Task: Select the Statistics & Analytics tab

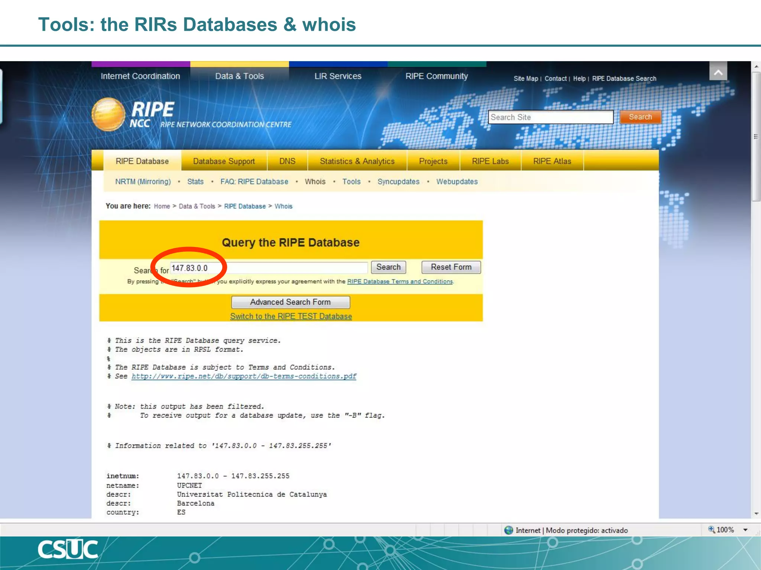Action: (357, 161)
